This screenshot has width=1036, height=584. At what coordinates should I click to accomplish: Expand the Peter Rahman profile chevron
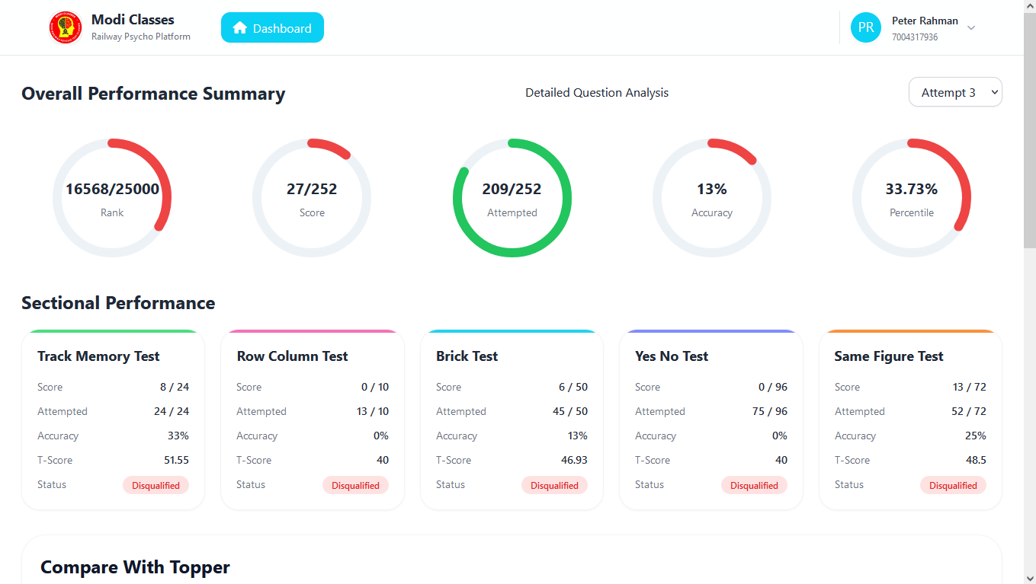(x=971, y=28)
